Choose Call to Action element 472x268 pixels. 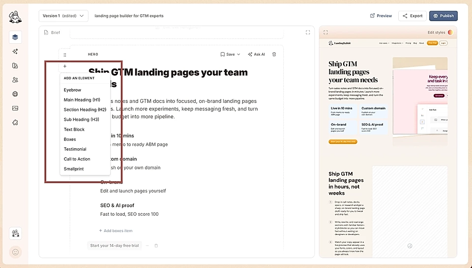tap(77, 159)
